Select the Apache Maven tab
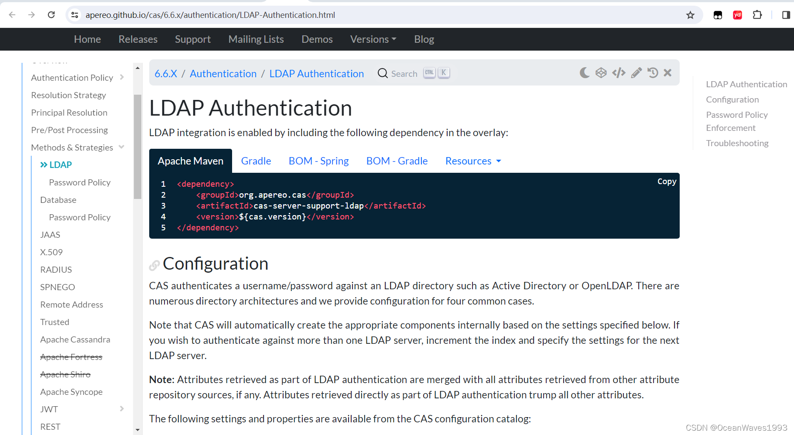The height and width of the screenshot is (435, 794). click(191, 161)
